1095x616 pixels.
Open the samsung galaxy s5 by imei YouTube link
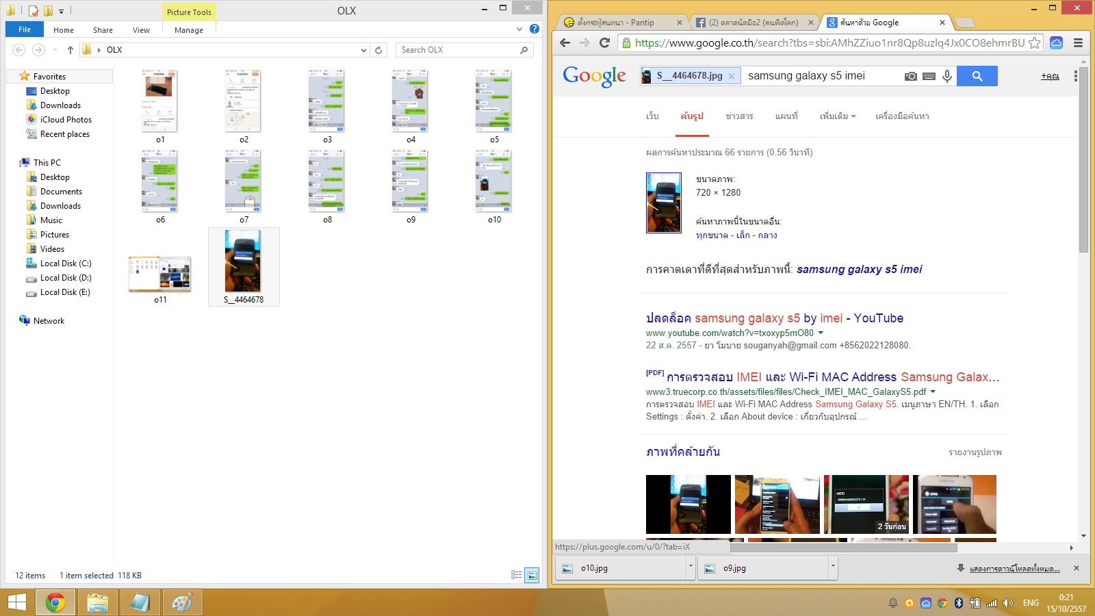(775, 318)
